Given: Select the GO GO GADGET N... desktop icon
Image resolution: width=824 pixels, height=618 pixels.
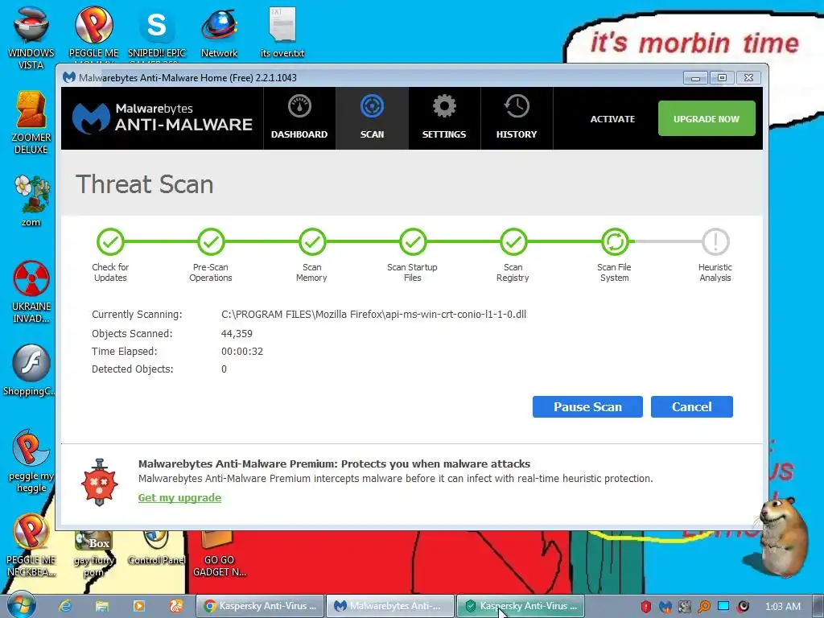Looking at the screenshot, I should tap(219, 553).
